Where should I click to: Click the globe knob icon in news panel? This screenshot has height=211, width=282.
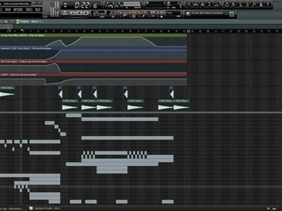tap(188, 14)
